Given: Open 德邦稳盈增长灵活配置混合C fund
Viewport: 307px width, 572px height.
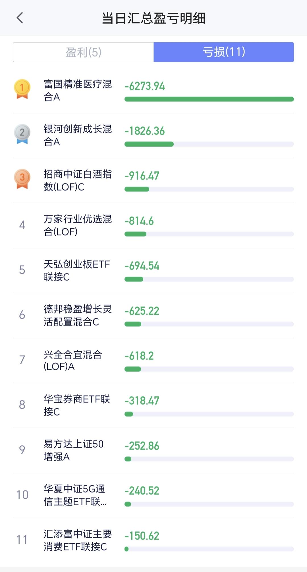Looking at the screenshot, I should tap(153, 316).
